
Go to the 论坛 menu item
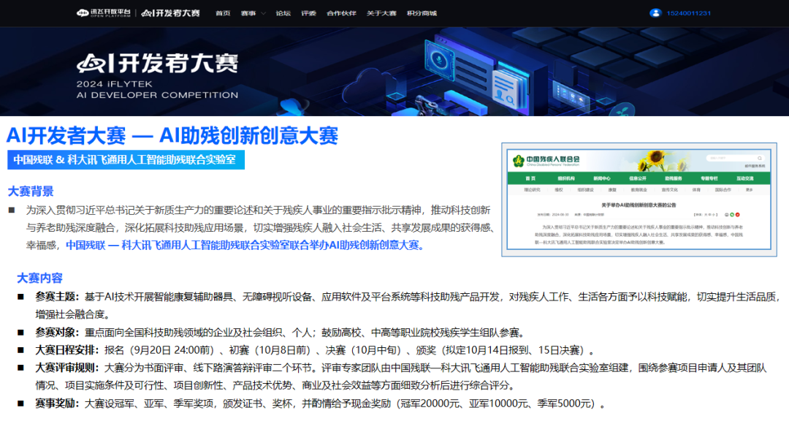(283, 13)
